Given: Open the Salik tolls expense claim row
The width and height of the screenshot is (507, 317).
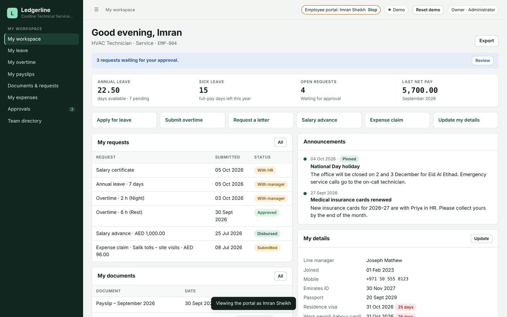Looking at the screenshot, I should 192,251.
